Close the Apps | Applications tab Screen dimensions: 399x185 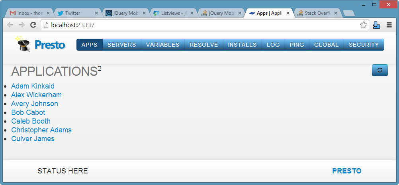pyautogui.click(x=288, y=13)
